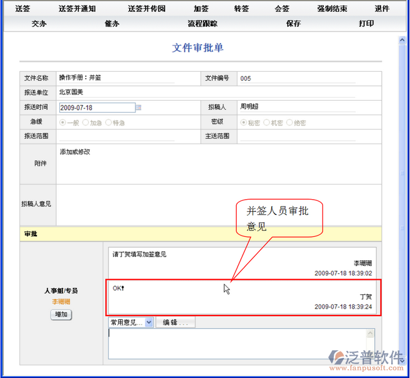Image resolution: width=410 pixels, height=378 pixels.
Task: Click 会签 toolbar action
Action: (282, 9)
